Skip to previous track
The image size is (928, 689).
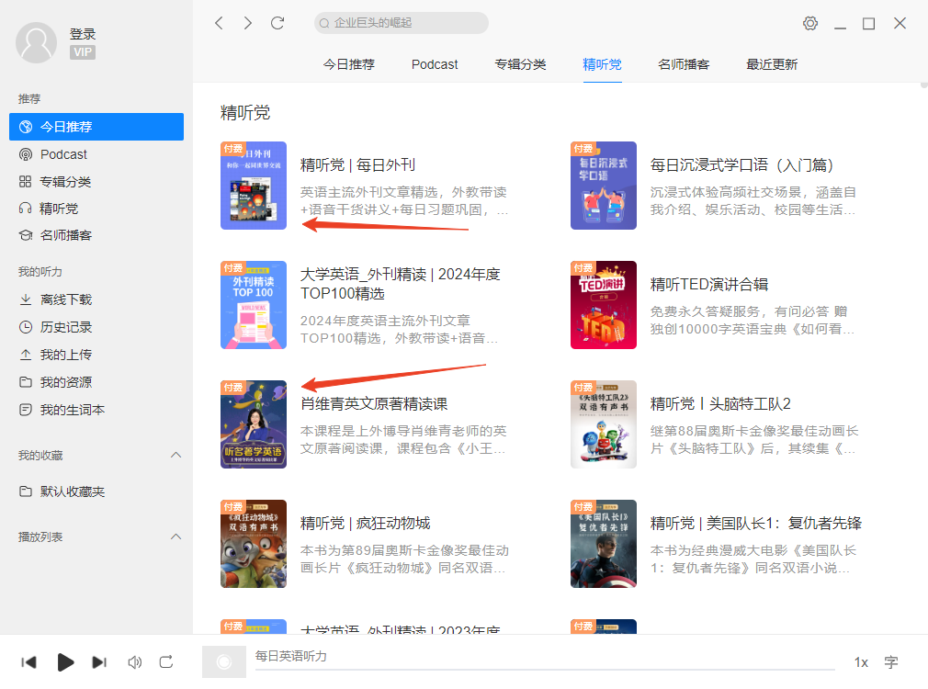[x=28, y=662]
